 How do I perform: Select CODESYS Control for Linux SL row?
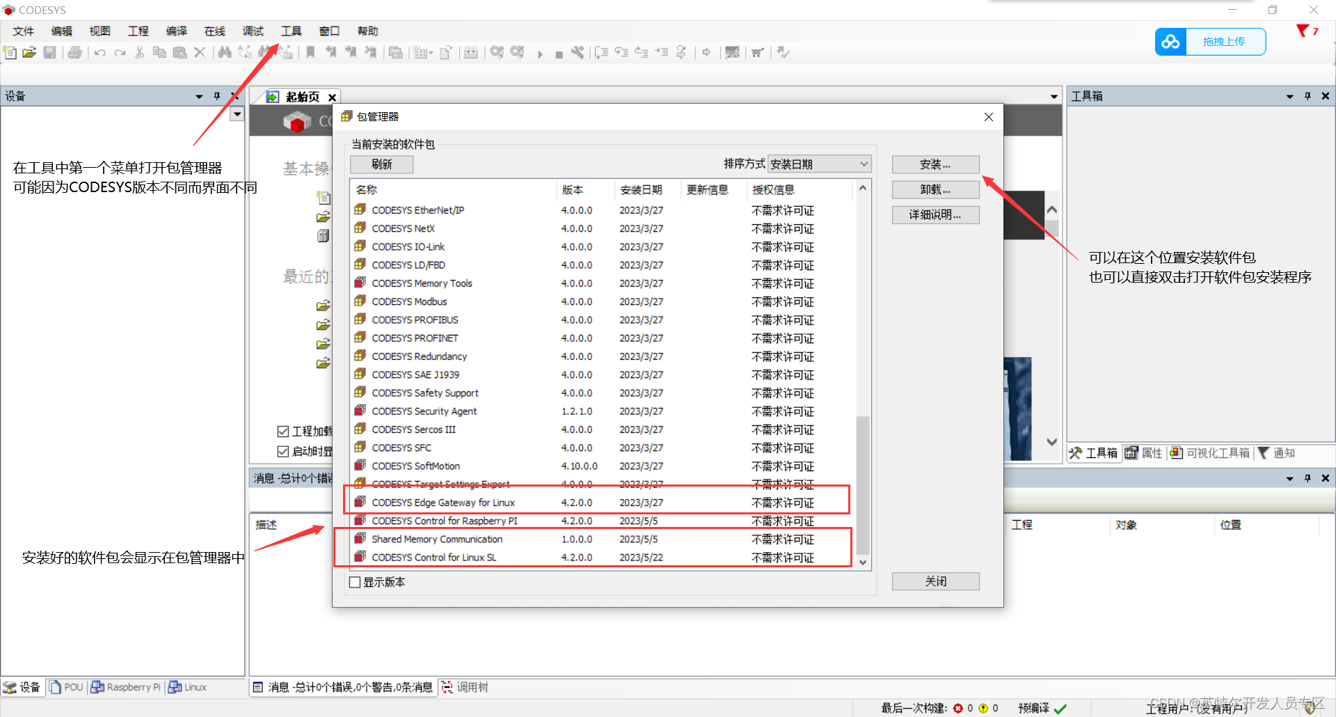click(x=602, y=558)
